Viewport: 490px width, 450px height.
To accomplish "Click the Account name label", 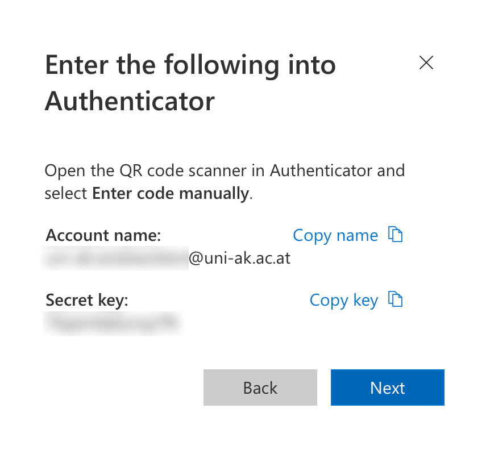I will 103,235.
